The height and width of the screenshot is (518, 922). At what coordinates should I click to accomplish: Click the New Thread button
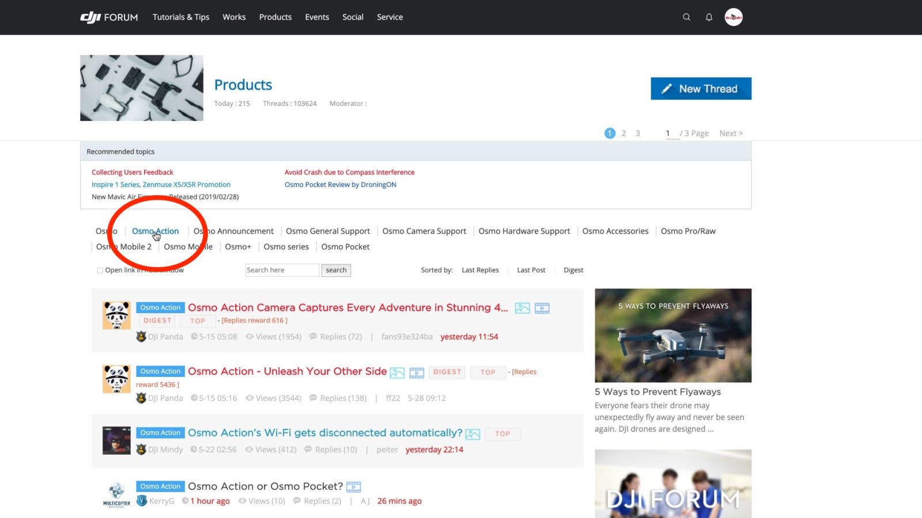[x=701, y=89]
